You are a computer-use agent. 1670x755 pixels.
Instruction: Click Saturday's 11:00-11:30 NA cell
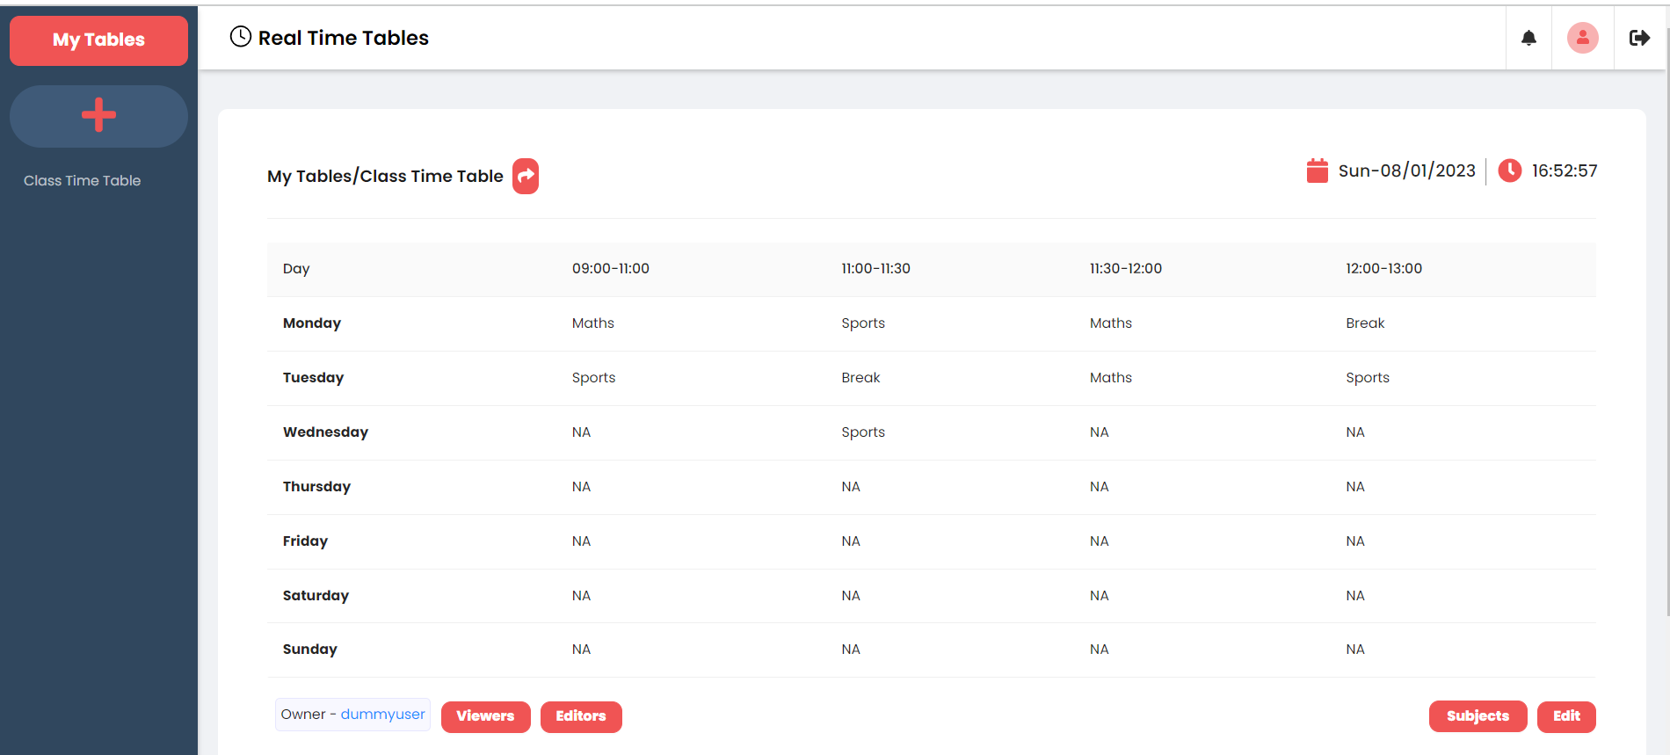pyautogui.click(x=850, y=596)
